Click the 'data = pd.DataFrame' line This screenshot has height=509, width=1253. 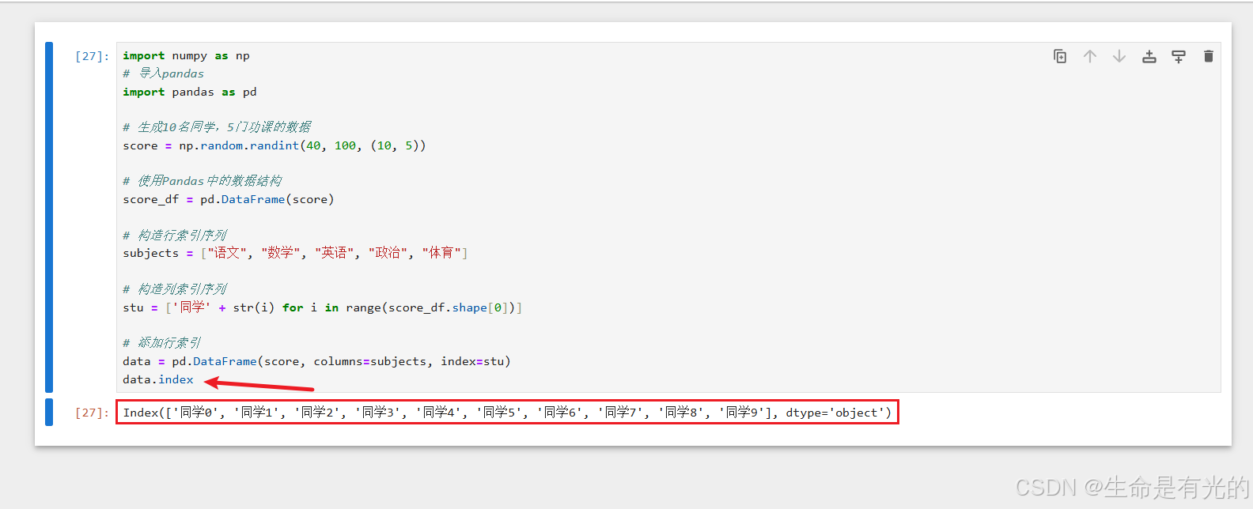pyautogui.click(x=316, y=361)
